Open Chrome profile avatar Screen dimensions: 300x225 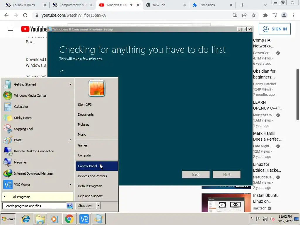(284, 15)
